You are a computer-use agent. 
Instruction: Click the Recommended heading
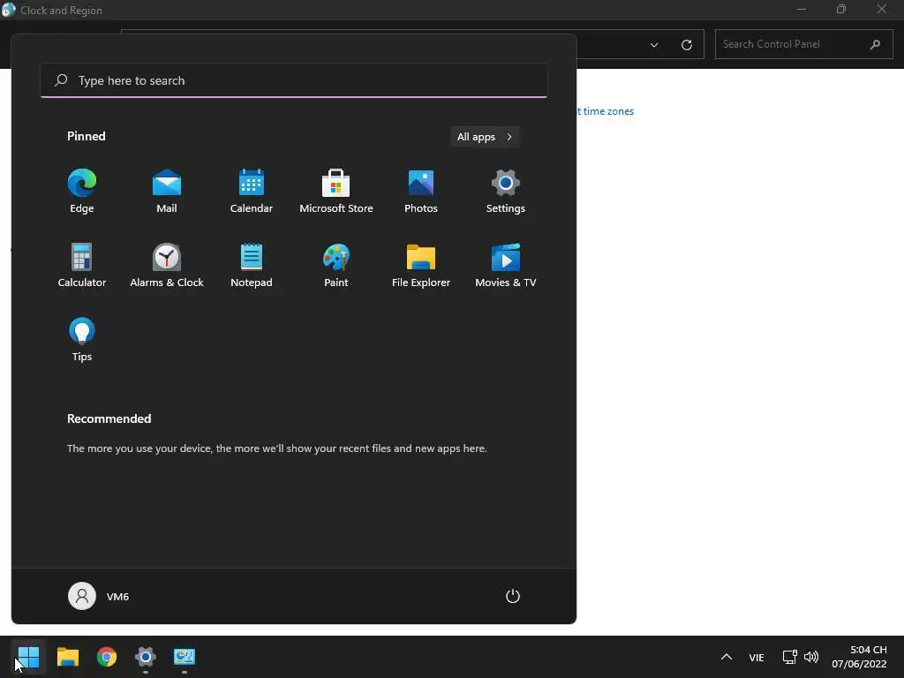109,418
